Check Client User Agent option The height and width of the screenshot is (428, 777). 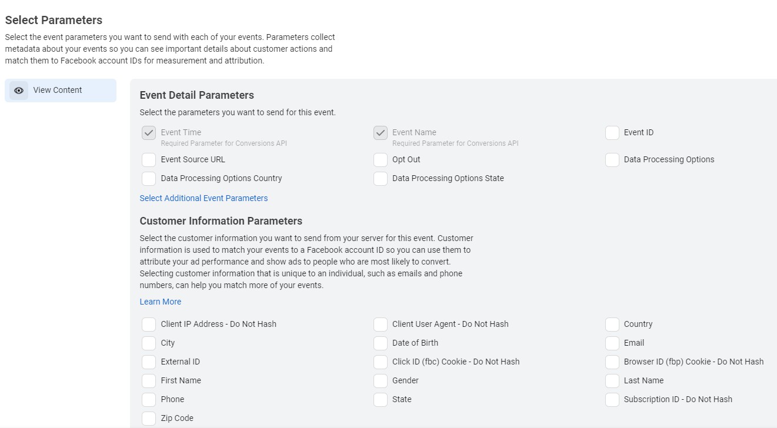point(381,325)
